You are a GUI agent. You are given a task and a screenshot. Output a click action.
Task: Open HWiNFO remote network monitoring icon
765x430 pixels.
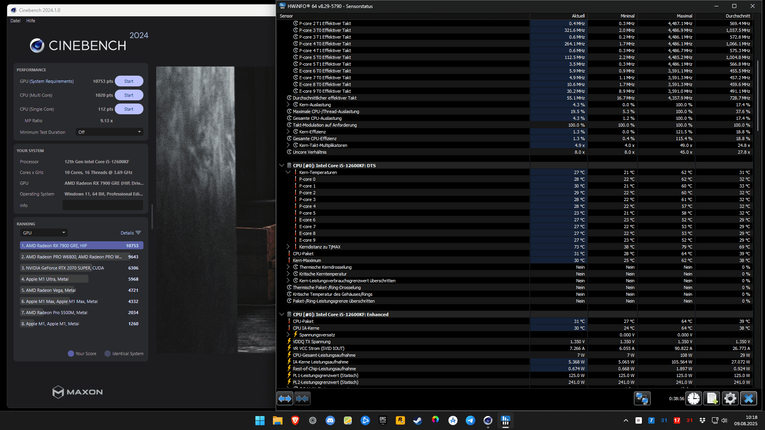(x=642, y=399)
